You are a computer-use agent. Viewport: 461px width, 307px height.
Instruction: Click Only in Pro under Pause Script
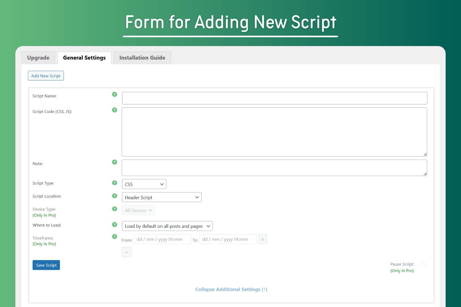click(402, 270)
